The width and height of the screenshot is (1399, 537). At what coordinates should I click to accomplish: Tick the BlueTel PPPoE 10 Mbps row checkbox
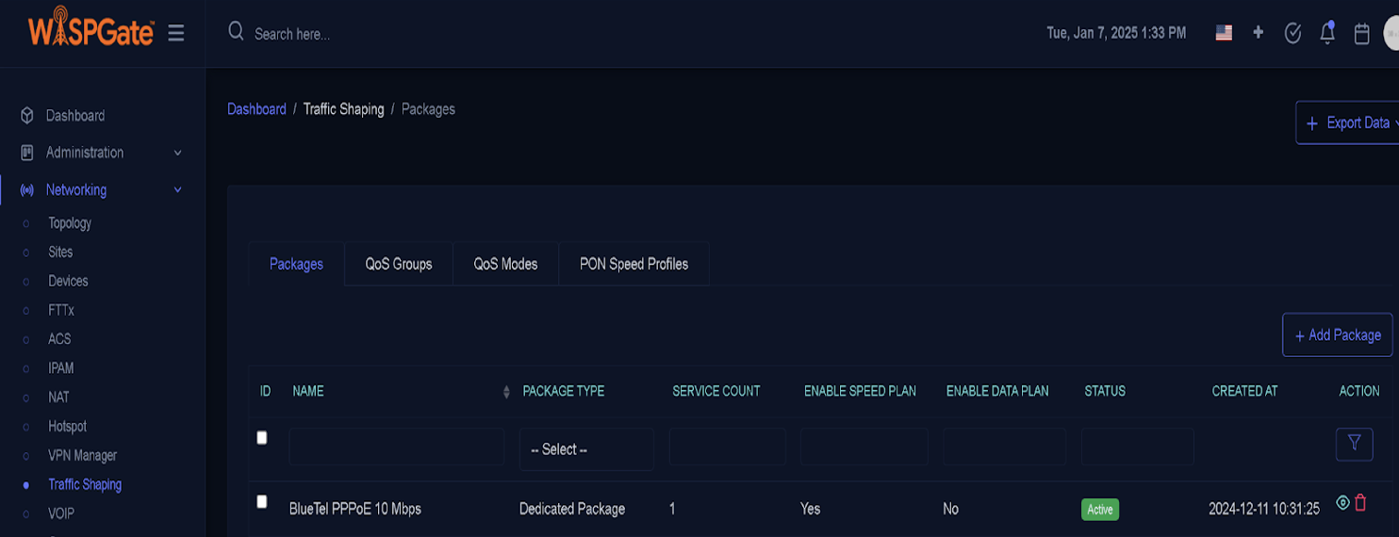coord(262,502)
